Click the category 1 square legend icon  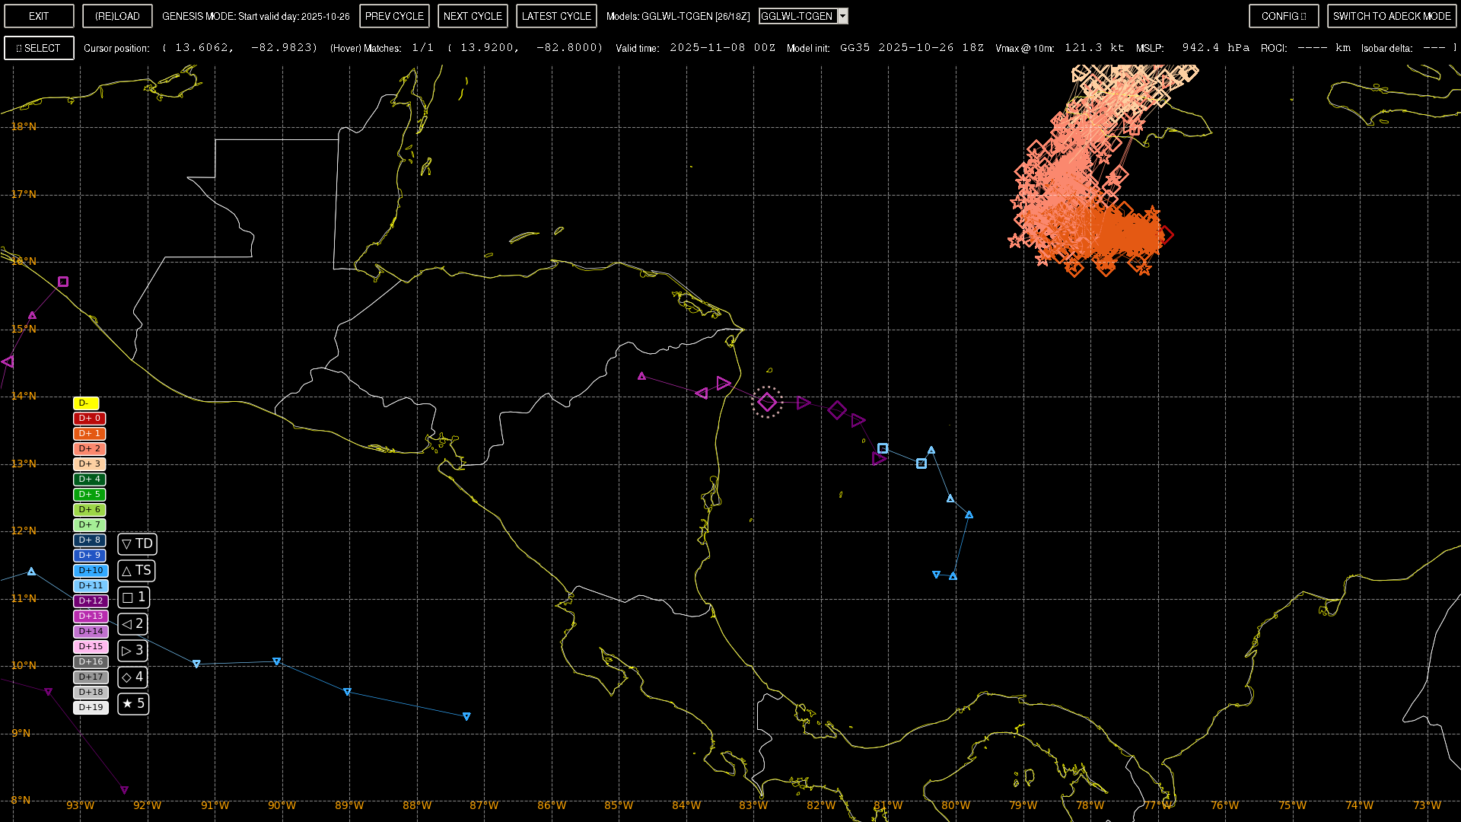[x=133, y=597]
